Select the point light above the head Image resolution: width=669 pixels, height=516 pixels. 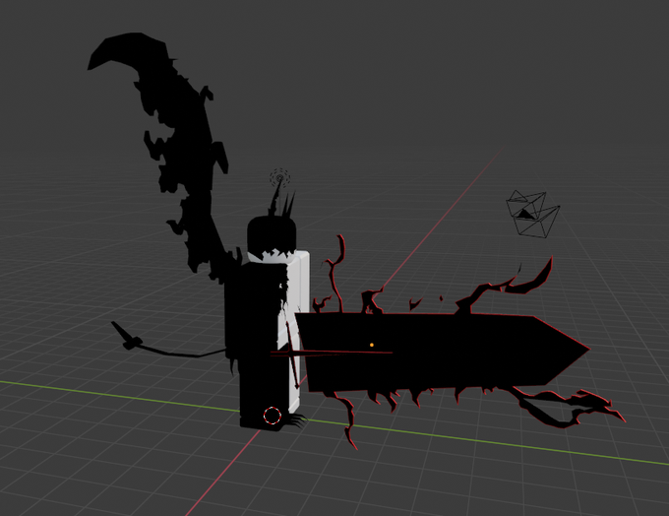pos(279,178)
